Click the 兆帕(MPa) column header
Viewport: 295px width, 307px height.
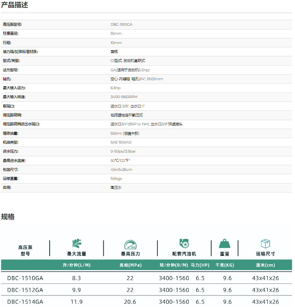pos(130,265)
